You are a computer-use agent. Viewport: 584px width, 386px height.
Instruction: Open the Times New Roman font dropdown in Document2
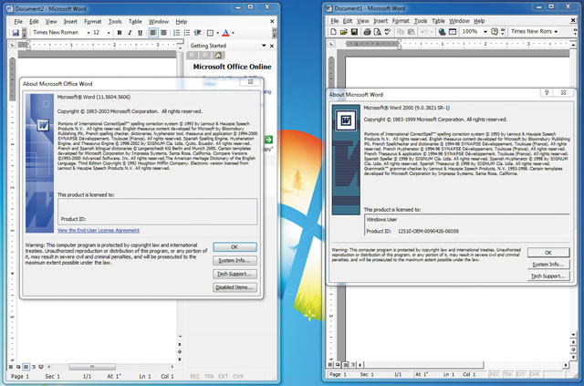pos(89,33)
